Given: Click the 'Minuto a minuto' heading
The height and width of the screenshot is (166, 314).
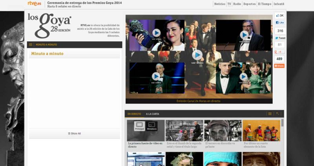Looking at the screenshot, I should click(x=47, y=54).
